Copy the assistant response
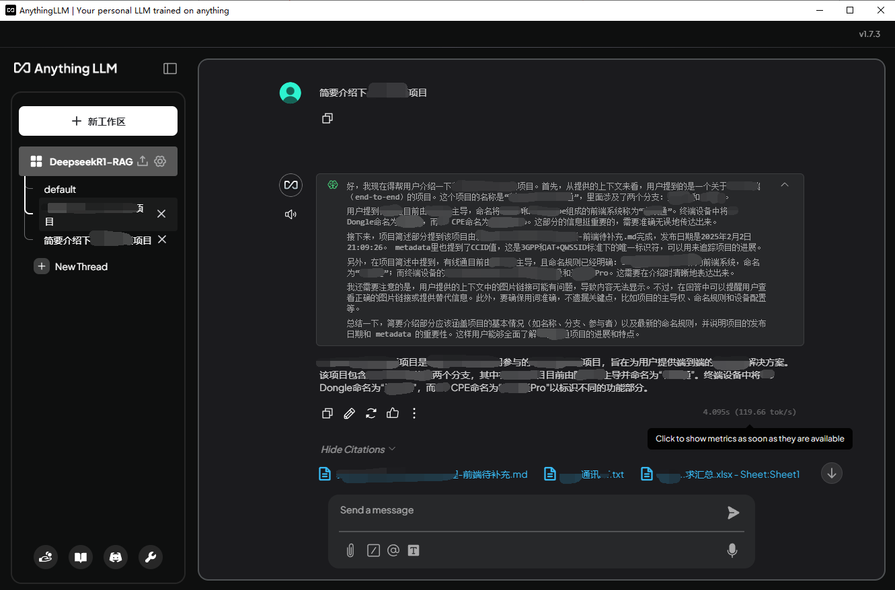The width and height of the screenshot is (895, 590). click(x=327, y=413)
